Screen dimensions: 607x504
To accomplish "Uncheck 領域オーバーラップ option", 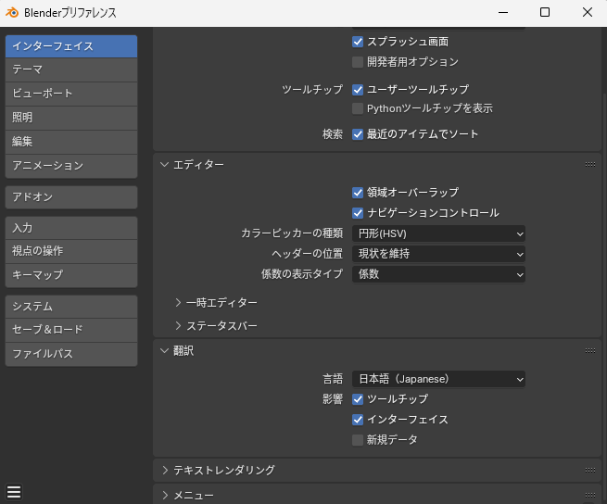I will coord(358,193).
